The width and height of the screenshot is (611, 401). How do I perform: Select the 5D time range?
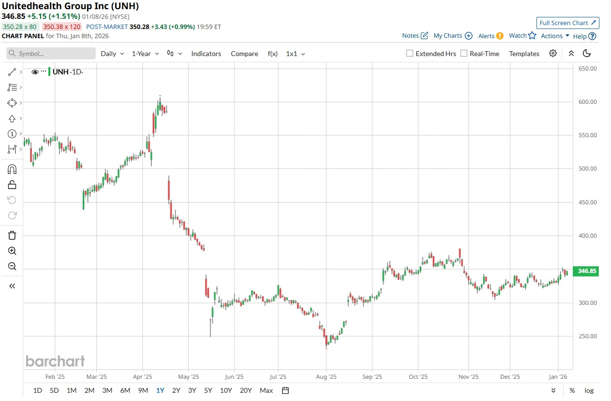pos(54,390)
